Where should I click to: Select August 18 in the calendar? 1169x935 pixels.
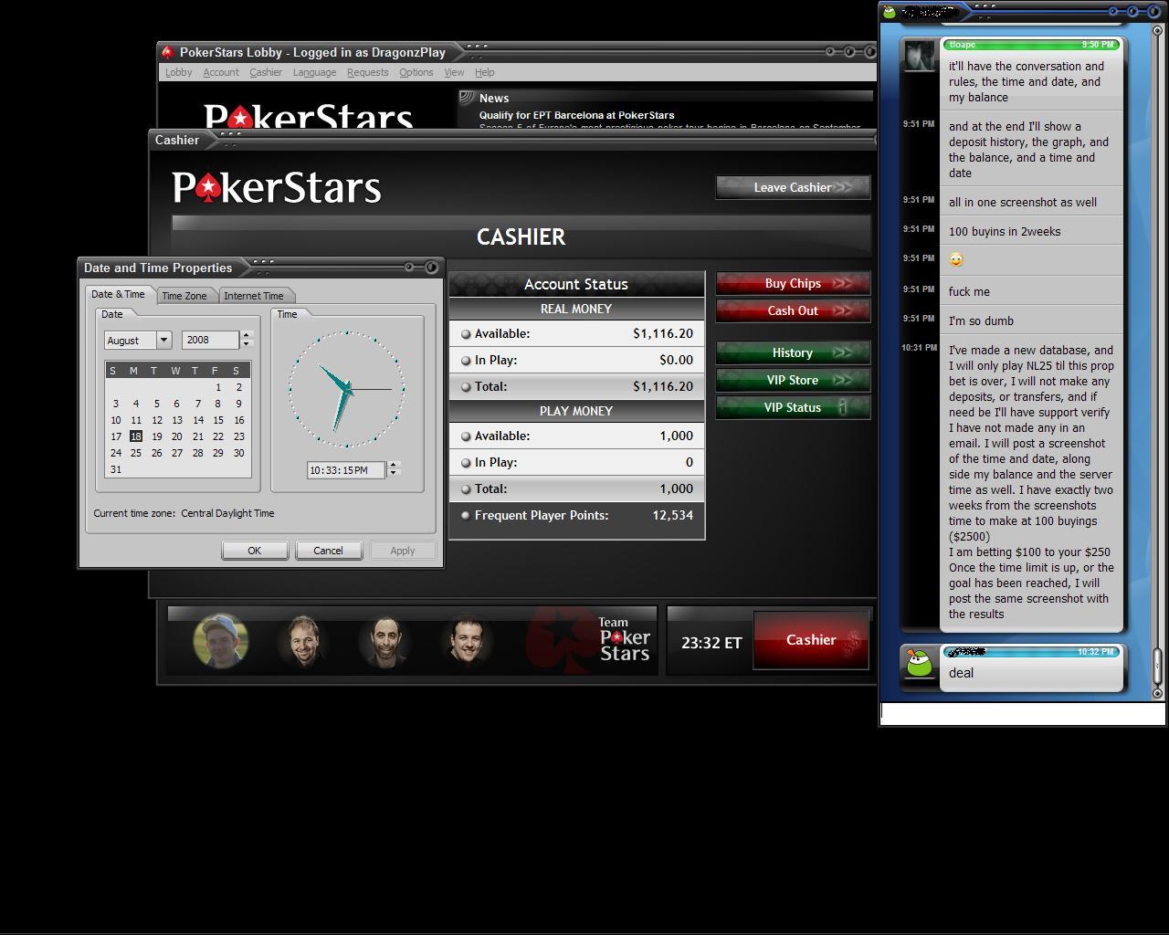click(x=136, y=436)
